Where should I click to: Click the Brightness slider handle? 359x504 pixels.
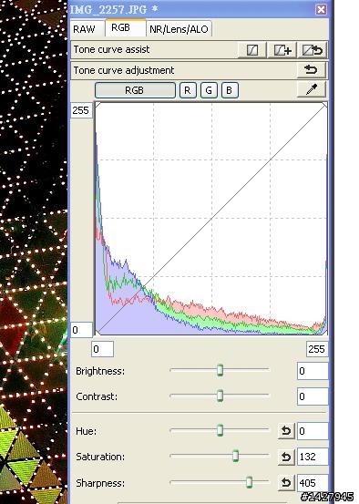pos(220,370)
